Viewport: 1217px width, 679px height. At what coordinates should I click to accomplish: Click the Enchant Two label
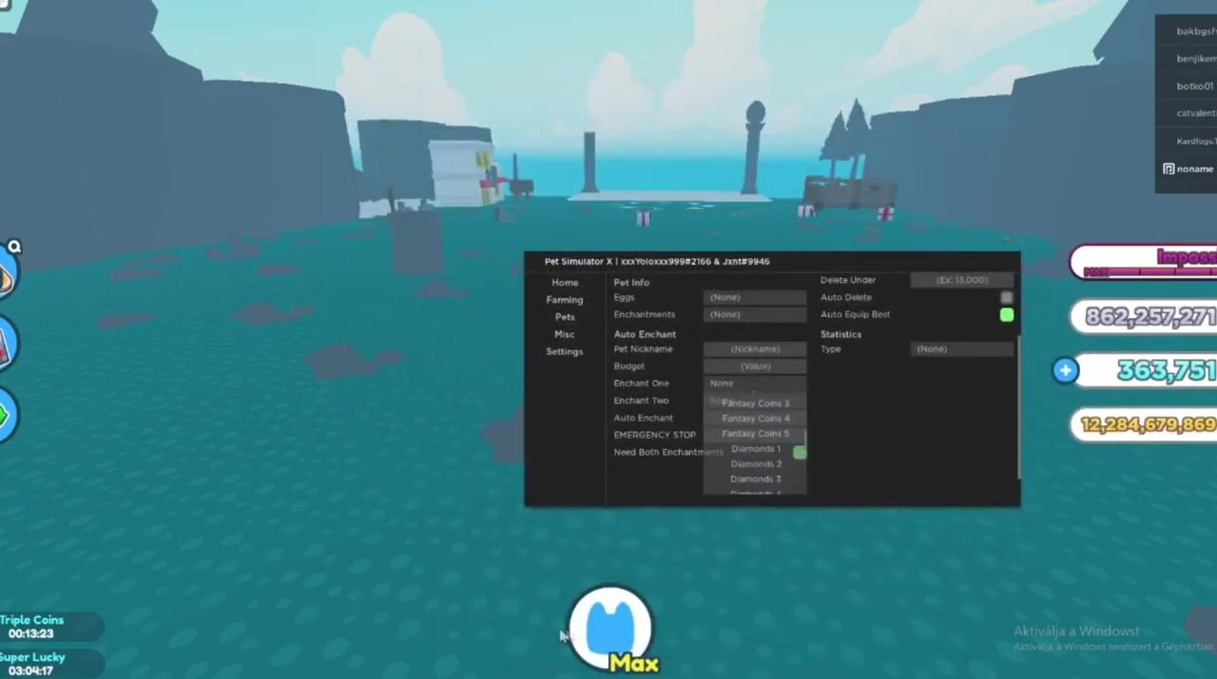pyautogui.click(x=641, y=401)
